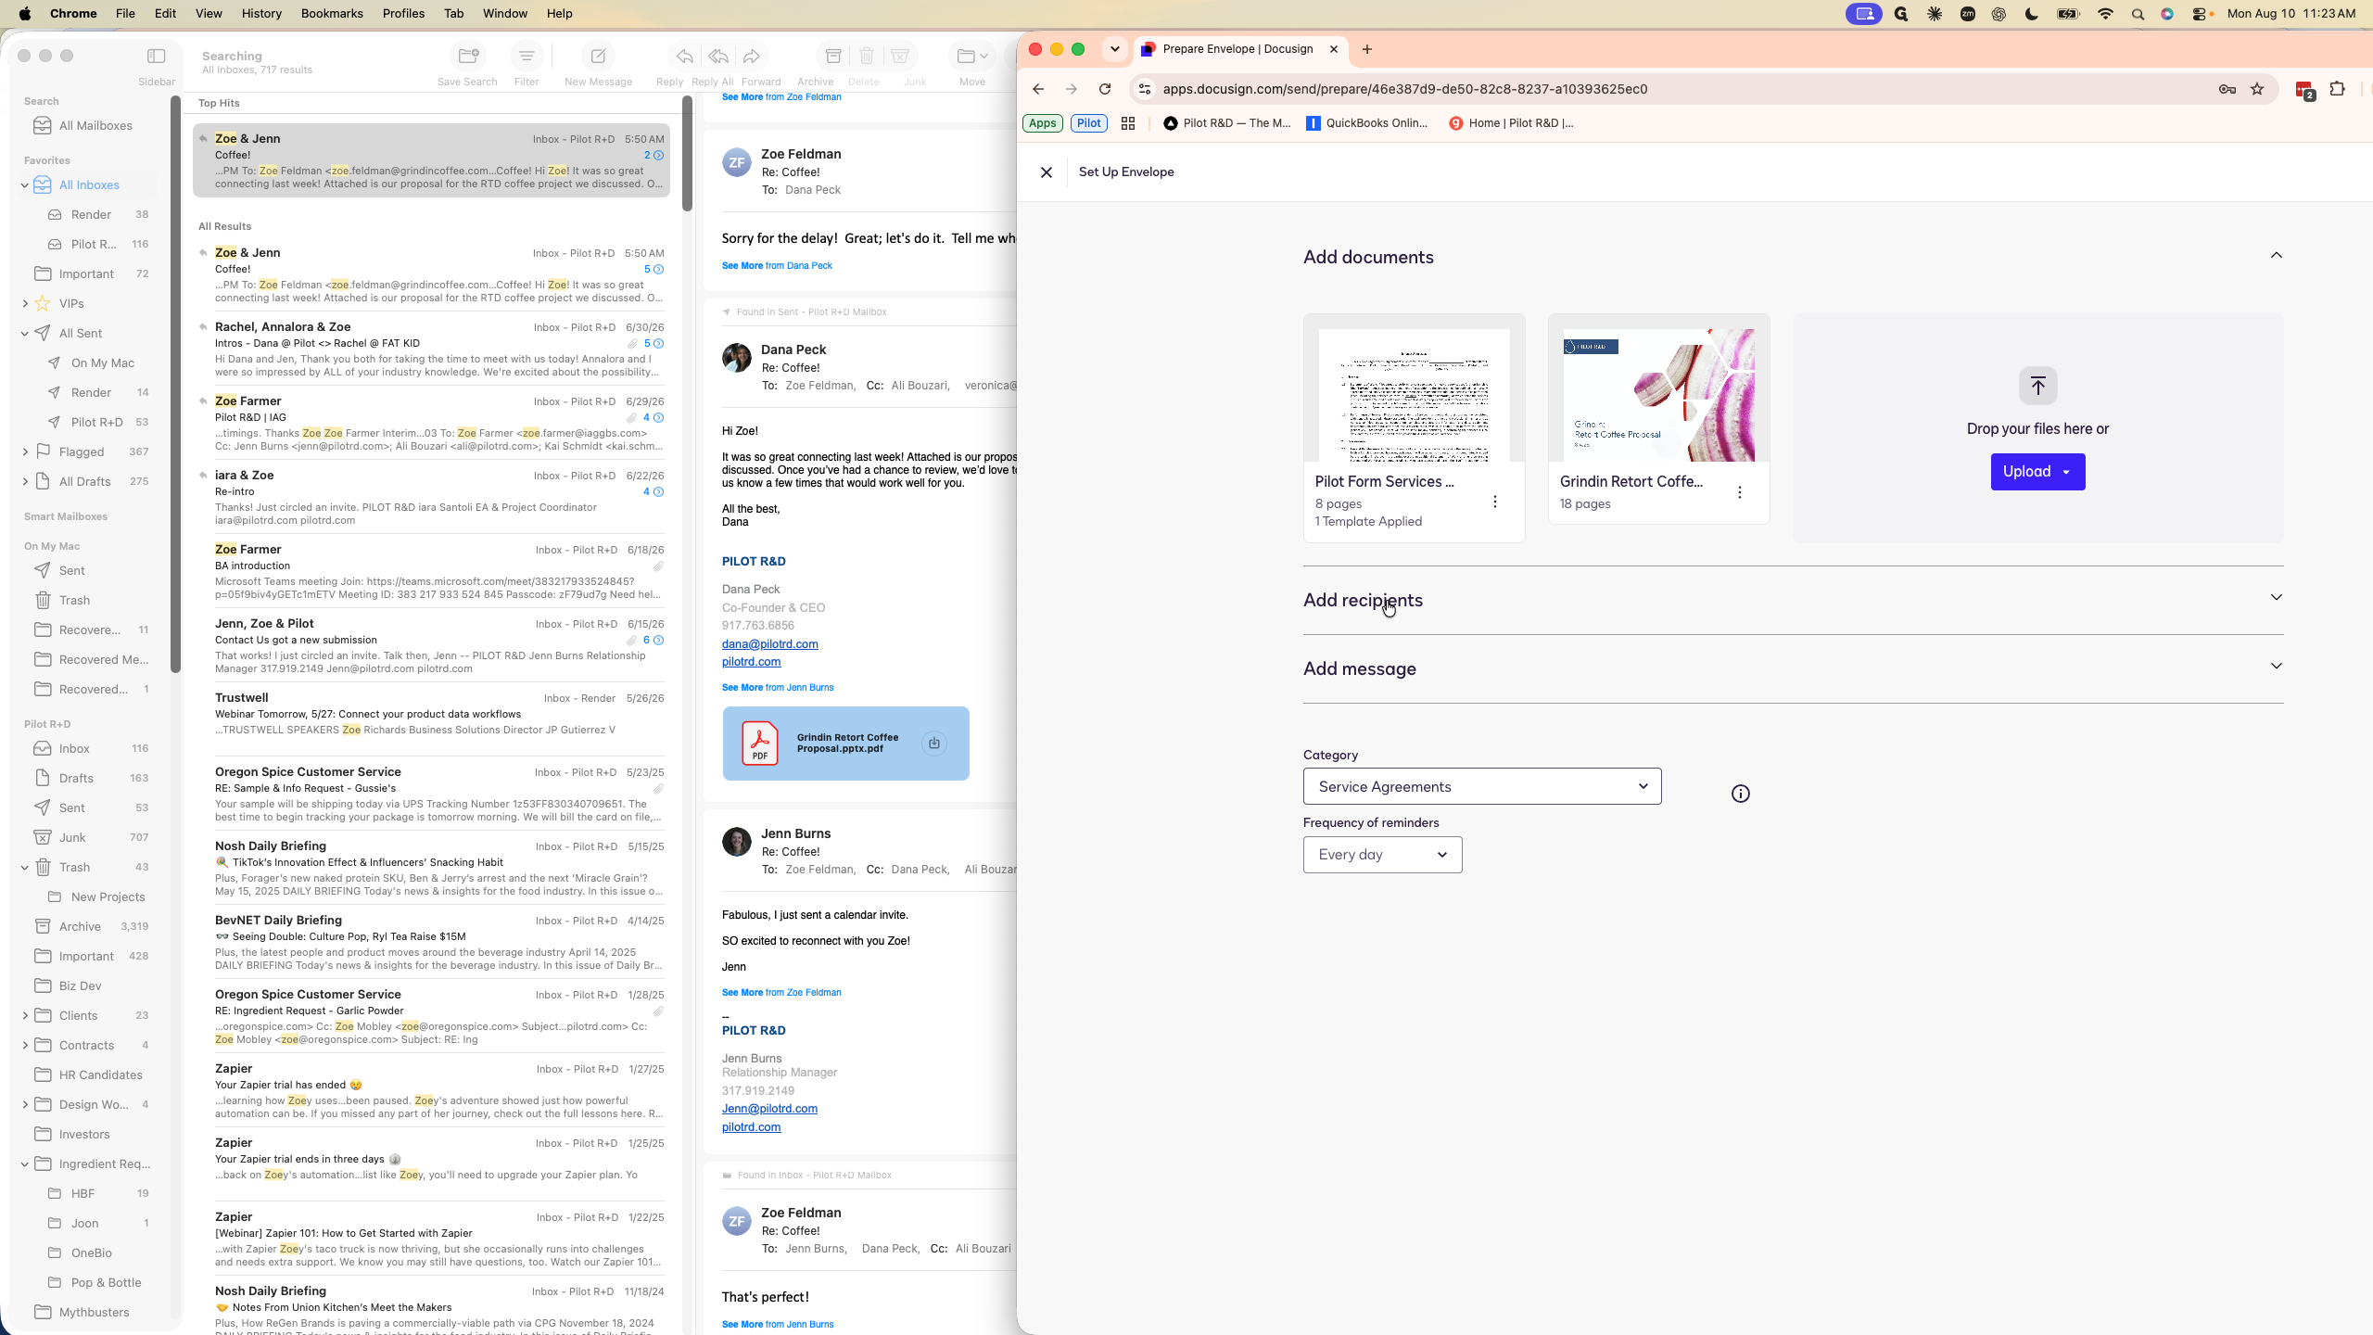Select the Contracts mailbox folder
This screenshot has height=1335, width=2373.
click(86, 1045)
